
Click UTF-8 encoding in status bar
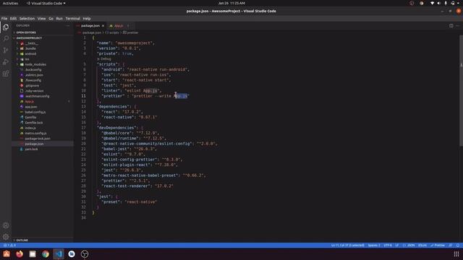click(388, 246)
